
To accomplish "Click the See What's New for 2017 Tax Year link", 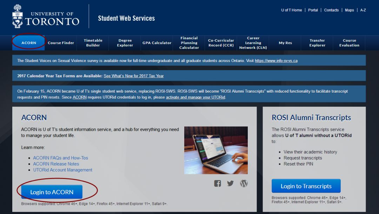I will click(x=134, y=76).
